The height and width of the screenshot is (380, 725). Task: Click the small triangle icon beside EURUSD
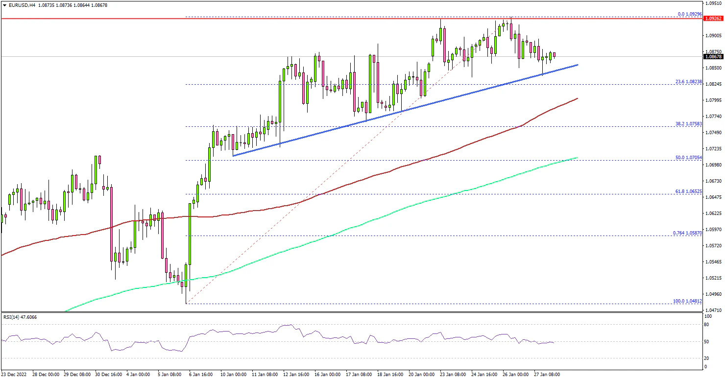tap(4, 5)
